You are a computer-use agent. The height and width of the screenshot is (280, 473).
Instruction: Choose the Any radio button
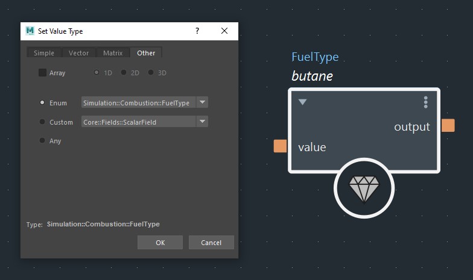(42, 141)
